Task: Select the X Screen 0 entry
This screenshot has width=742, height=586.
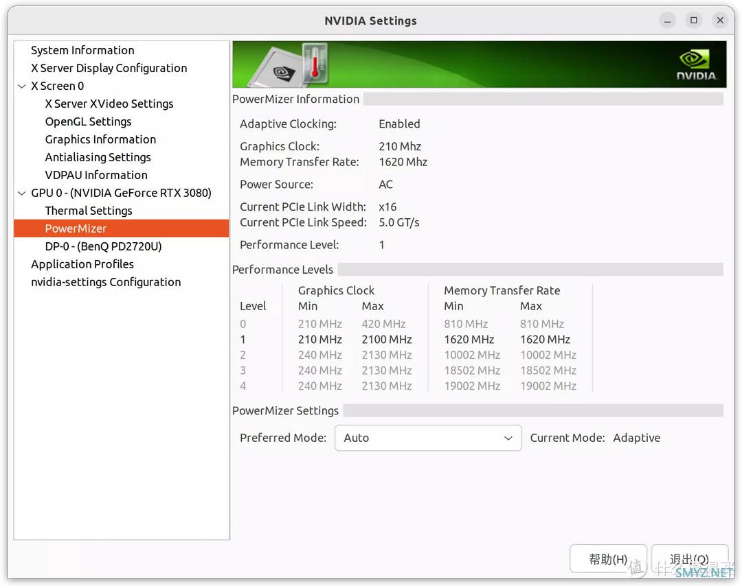Action: click(57, 86)
